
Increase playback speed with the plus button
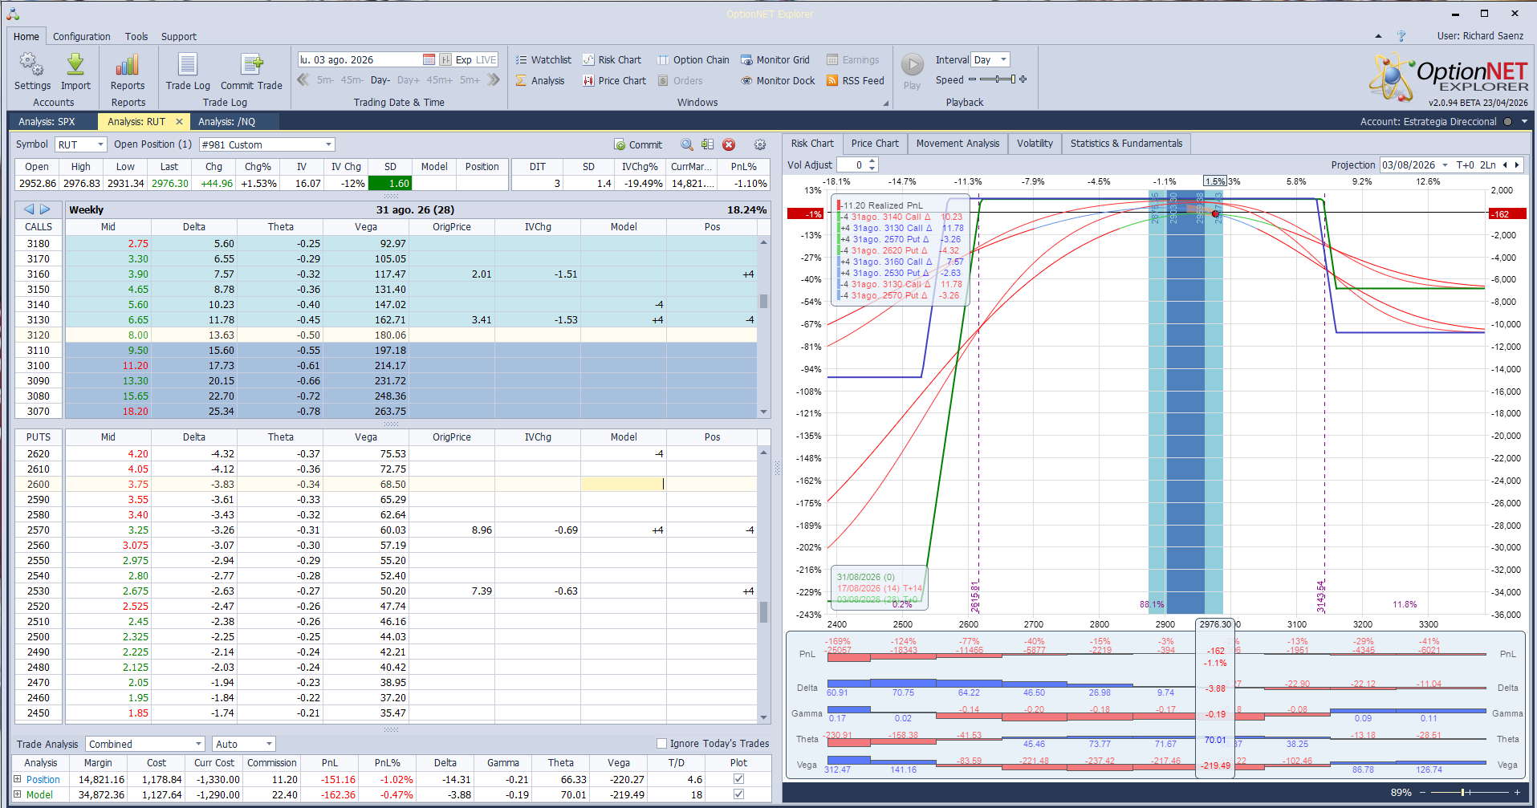[x=1023, y=79]
